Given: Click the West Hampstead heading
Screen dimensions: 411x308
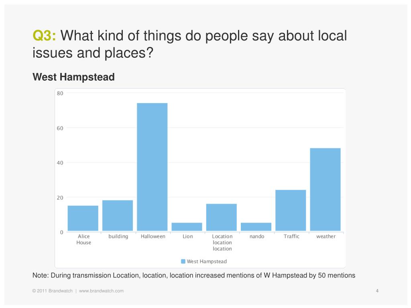Looking at the screenshot, I should (74, 77).
